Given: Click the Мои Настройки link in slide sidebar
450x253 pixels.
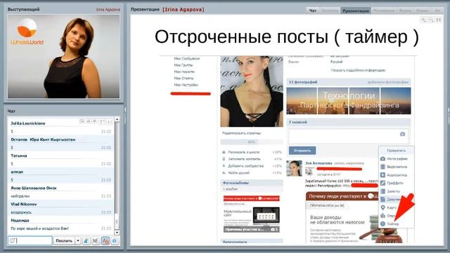Looking at the screenshot, I should (186, 85).
